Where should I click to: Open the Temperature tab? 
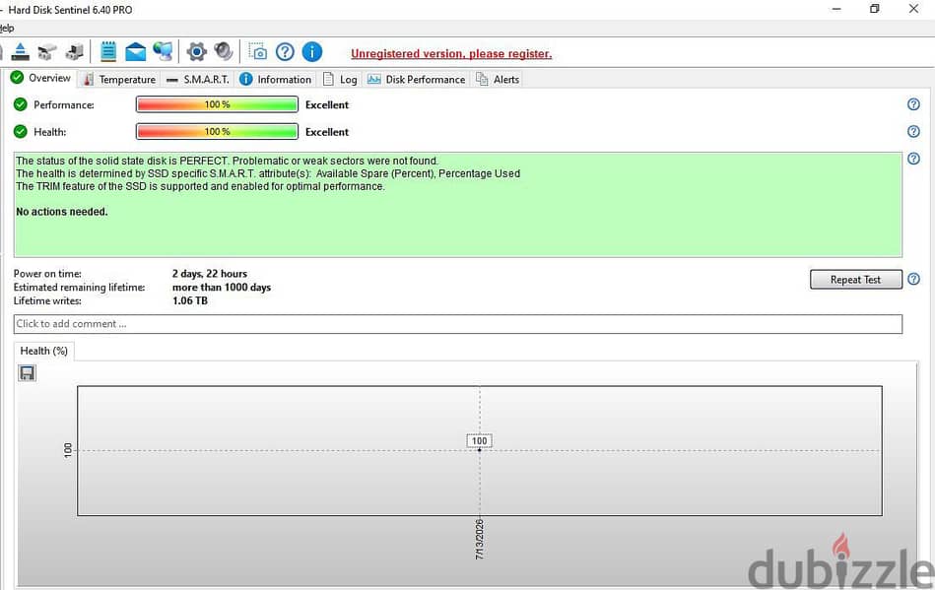[119, 79]
